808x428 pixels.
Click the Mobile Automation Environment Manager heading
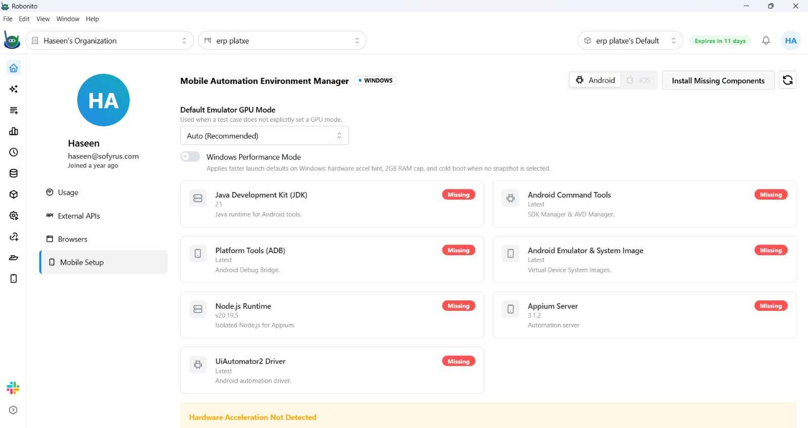click(x=264, y=81)
